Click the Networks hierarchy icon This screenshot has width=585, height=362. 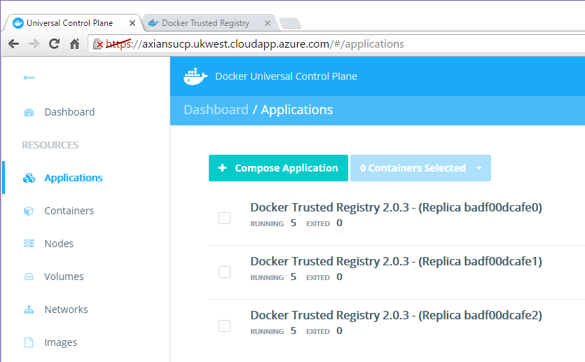[29, 309]
